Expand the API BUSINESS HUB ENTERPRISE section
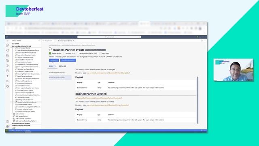Screen dimensions: 259x146 pos(21,123)
